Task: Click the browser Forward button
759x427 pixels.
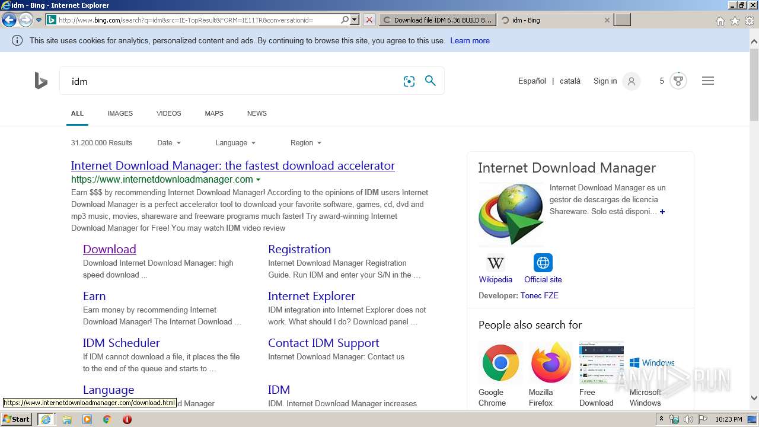Action: click(25, 20)
